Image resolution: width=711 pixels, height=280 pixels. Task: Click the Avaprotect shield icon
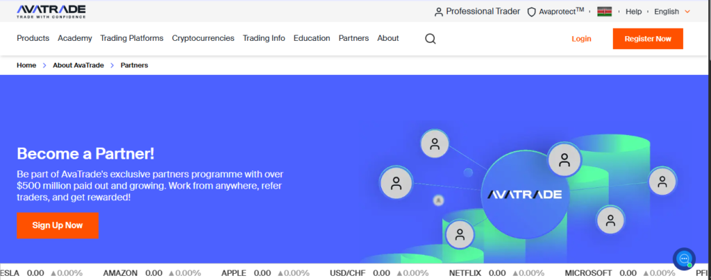(x=532, y=12)
